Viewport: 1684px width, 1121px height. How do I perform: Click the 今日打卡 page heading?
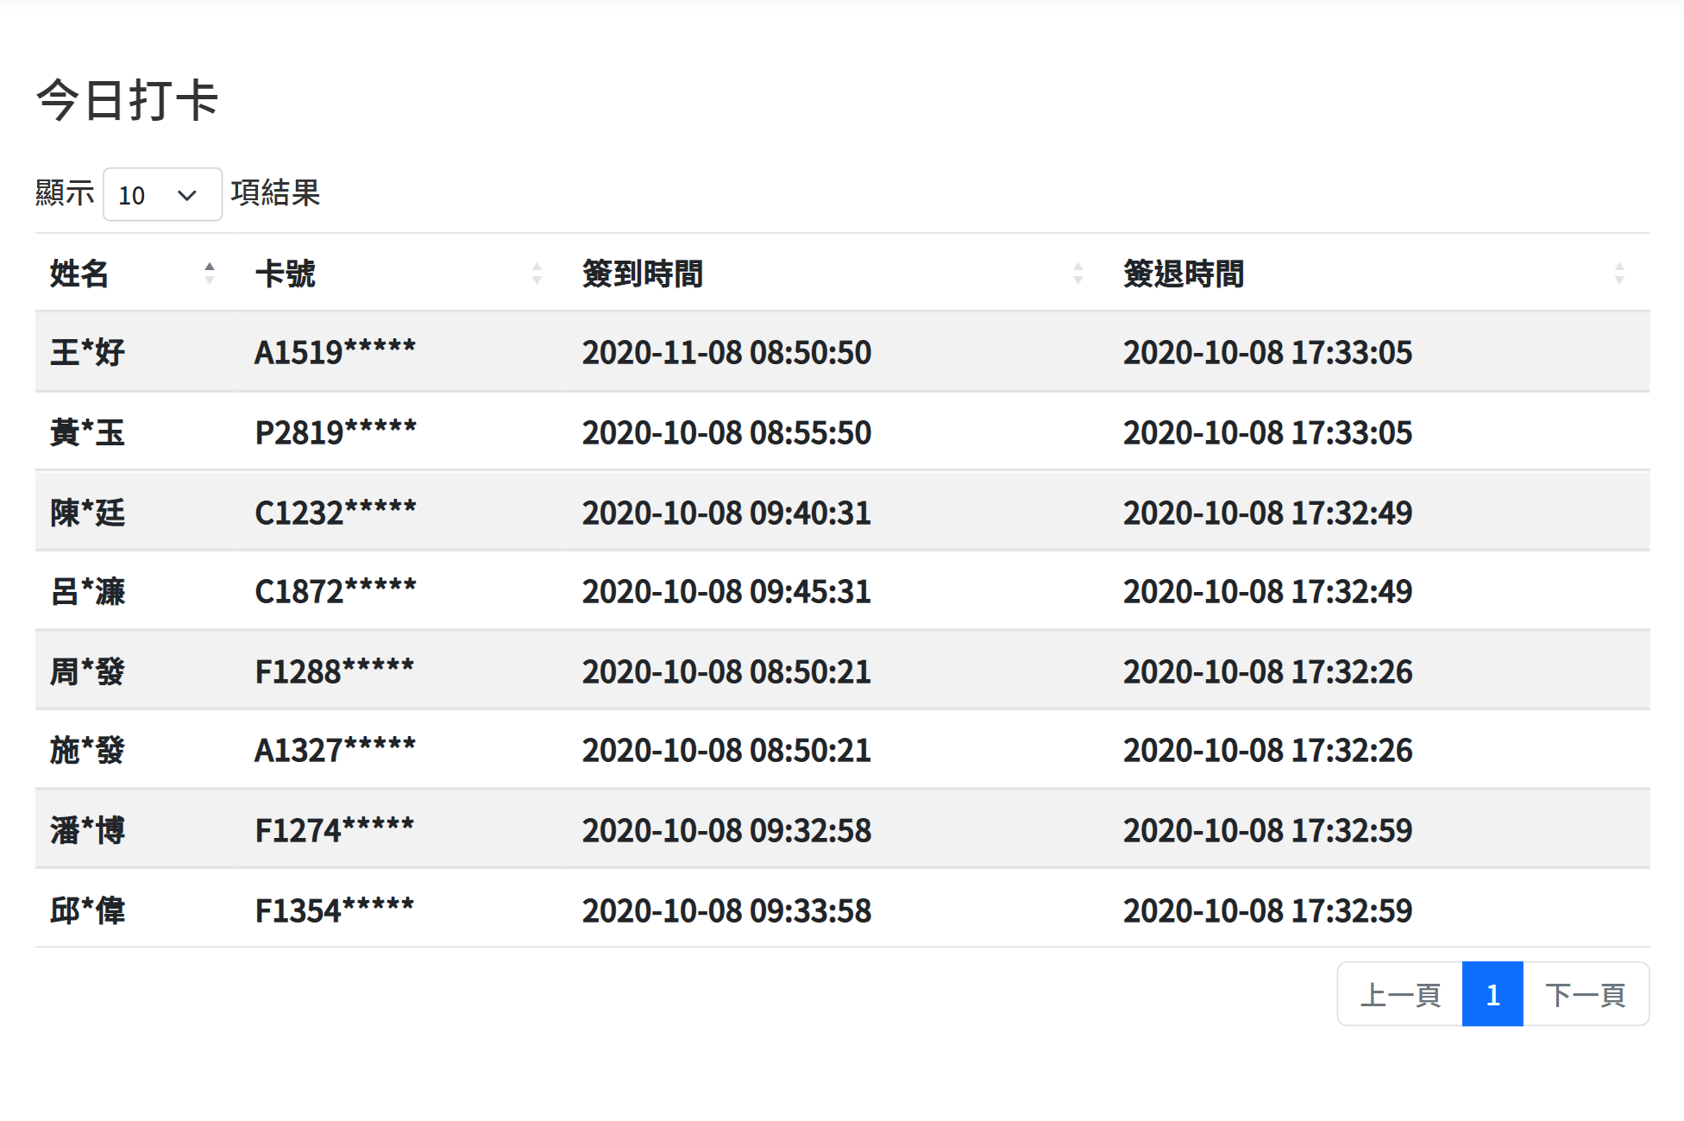pyautogui.click(x=128, y=100)
